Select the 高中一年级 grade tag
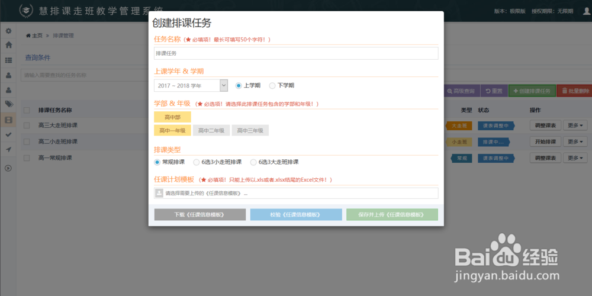 [172, 131]
